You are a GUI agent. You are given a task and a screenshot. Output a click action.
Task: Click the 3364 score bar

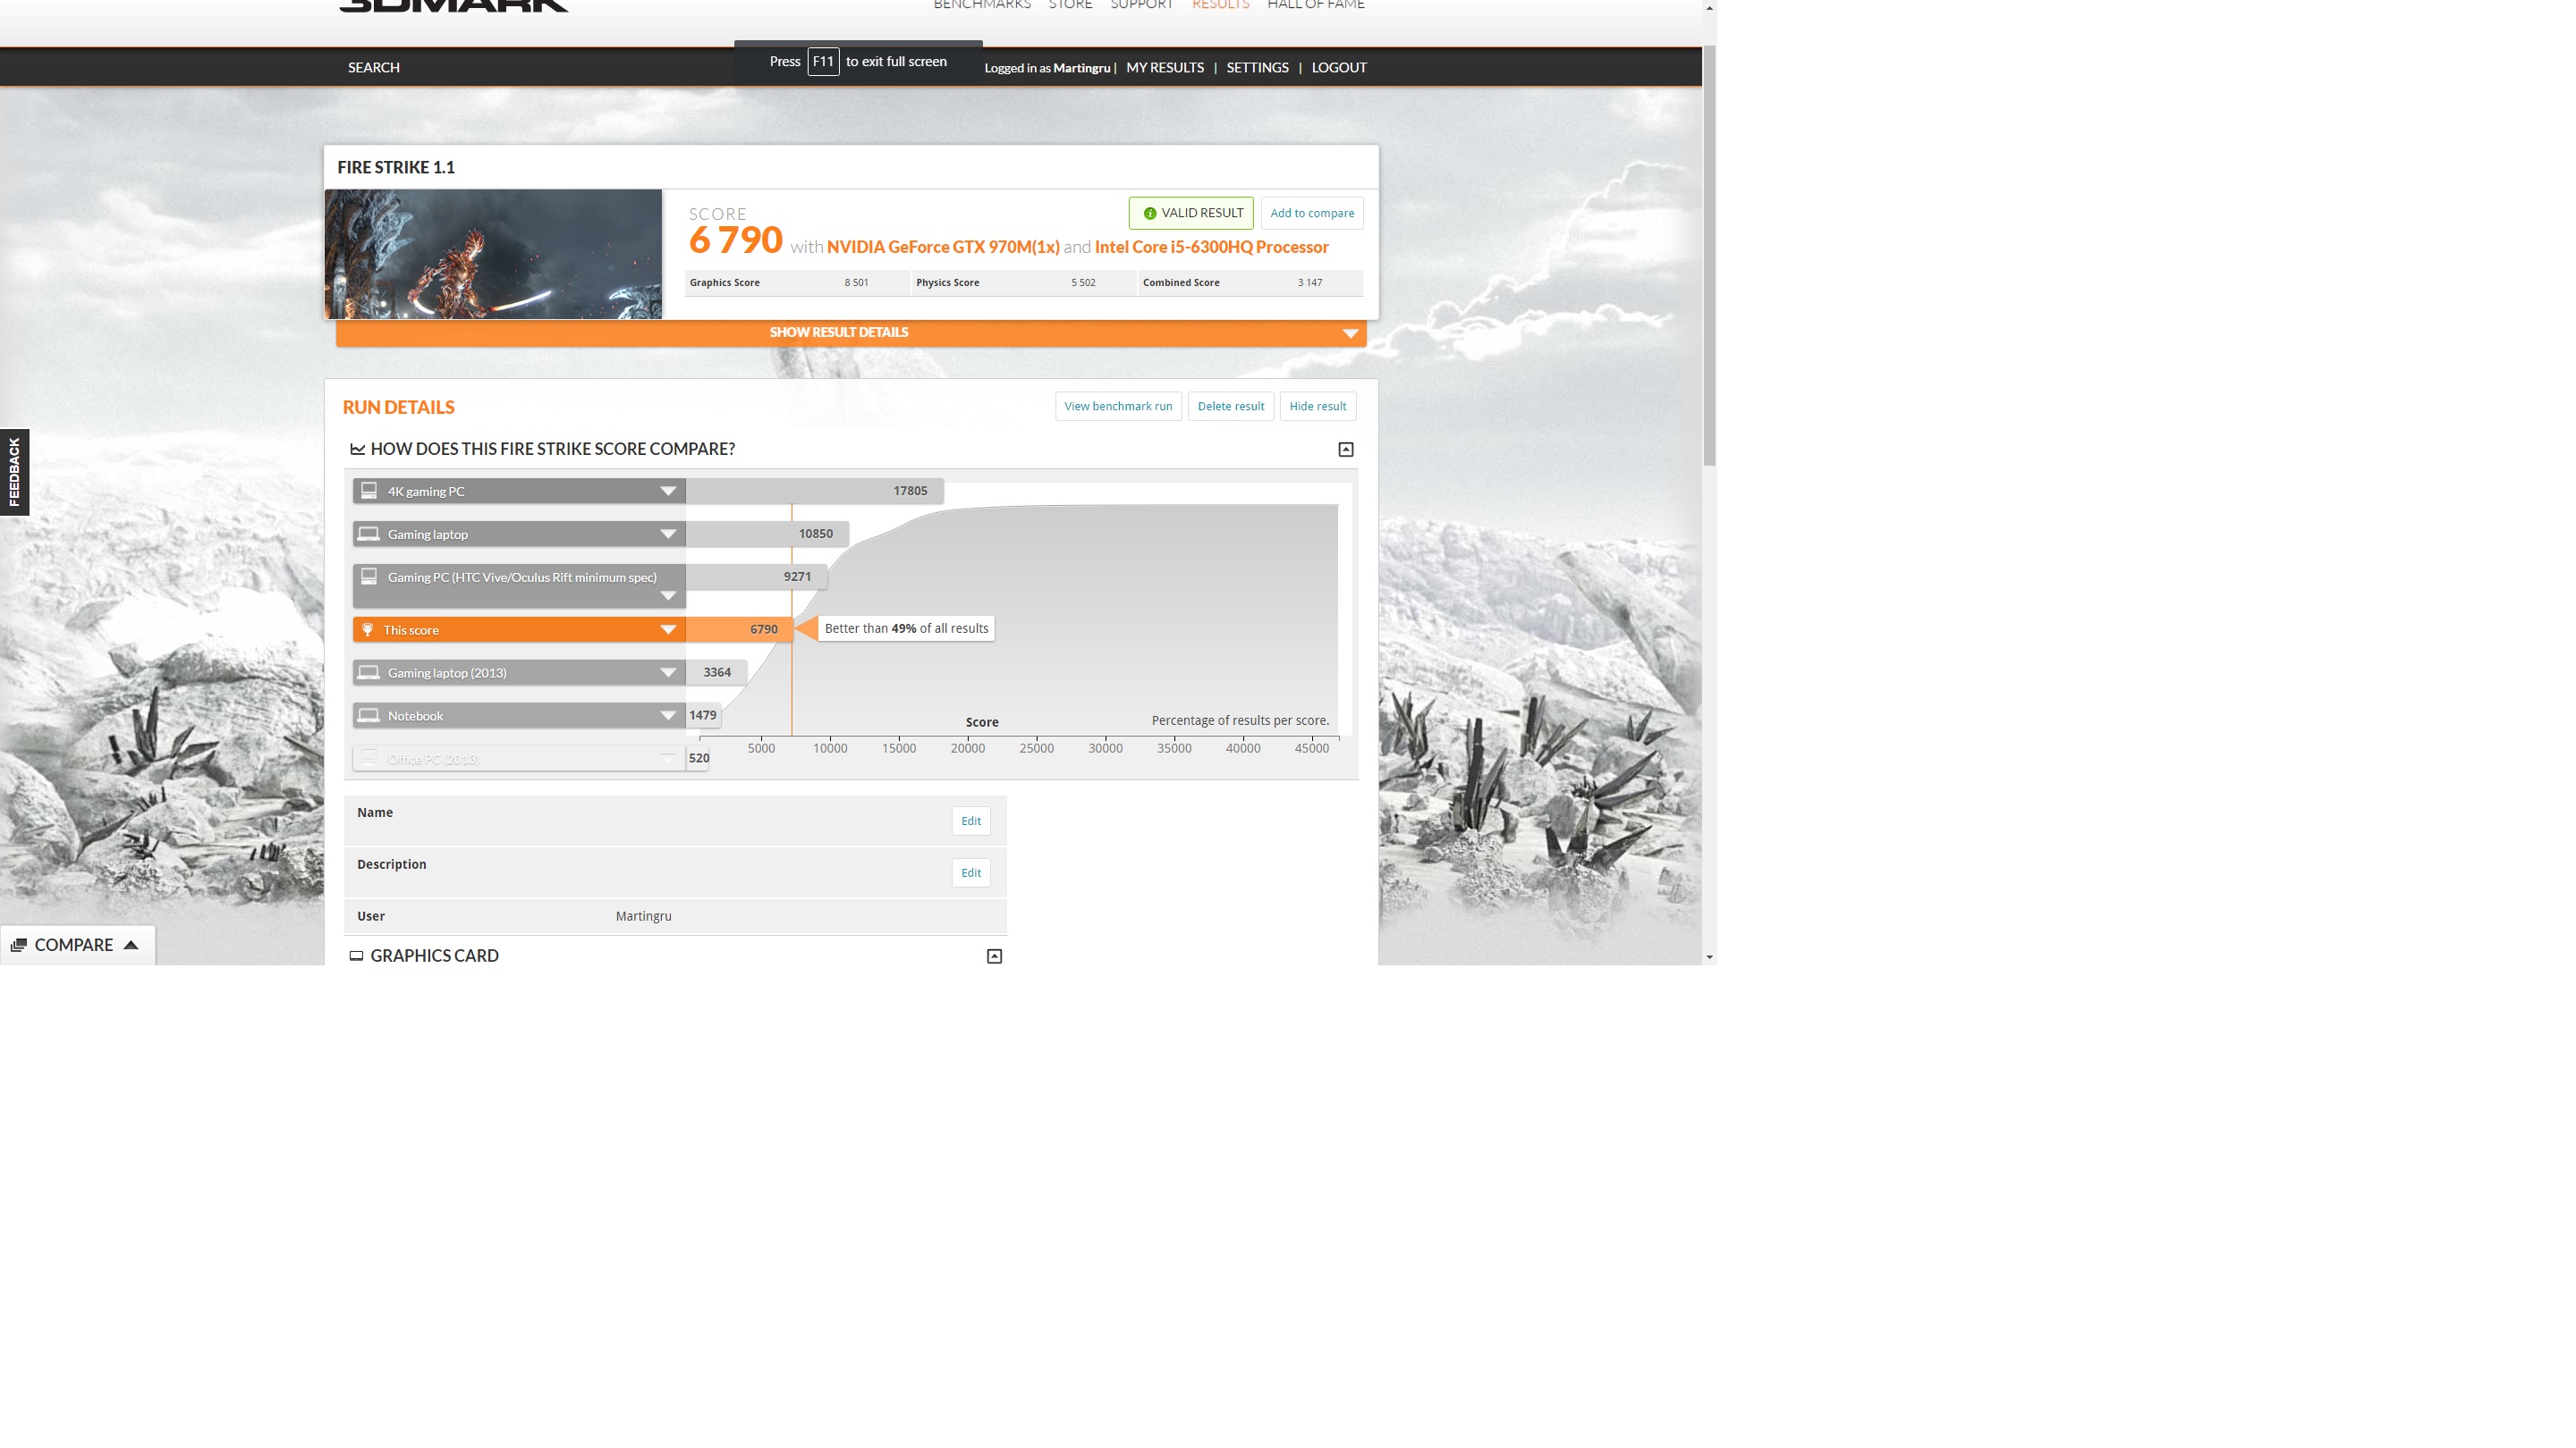(717, 672)
